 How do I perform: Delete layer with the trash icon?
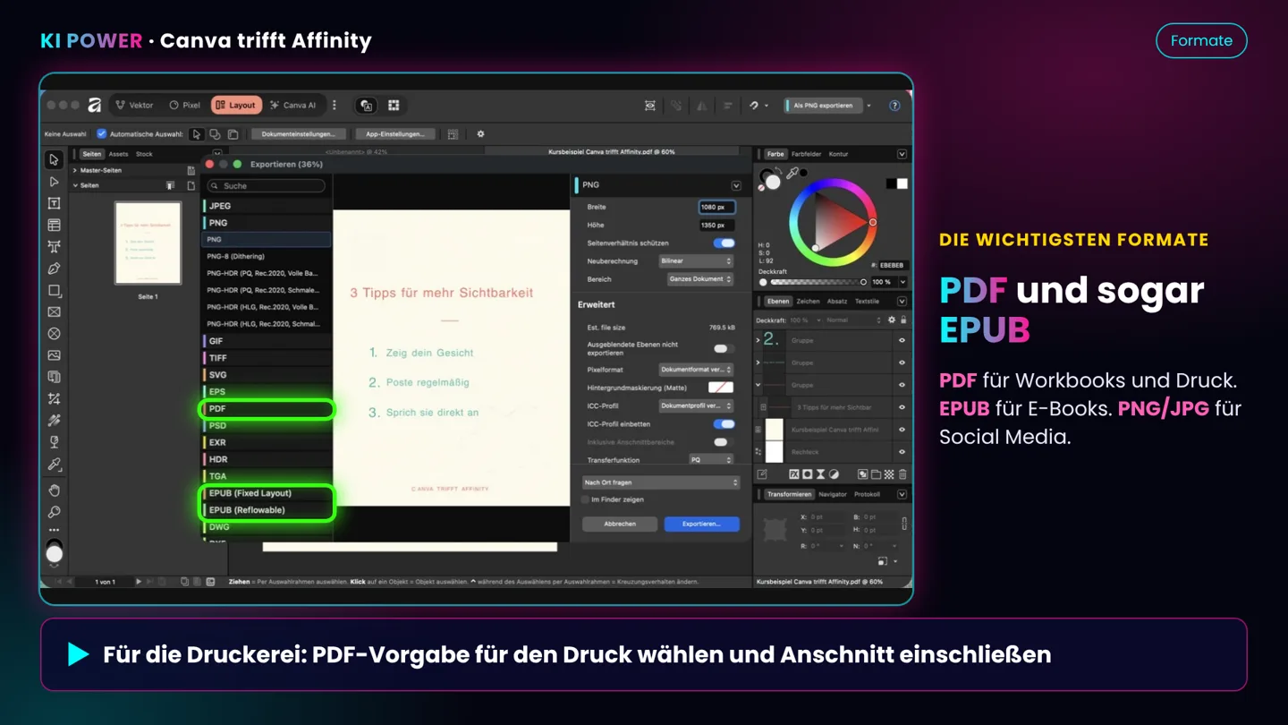(902, 474)
